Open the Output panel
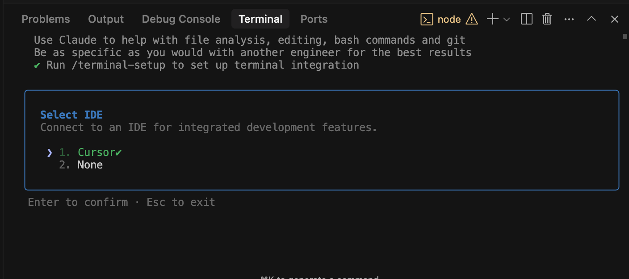This screenshot has height=279, width=629. tap(105, 19)
